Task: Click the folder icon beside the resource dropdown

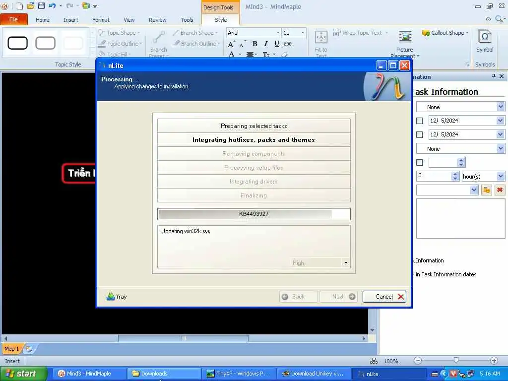Action: pyautogui.click(x=487, y=190)
